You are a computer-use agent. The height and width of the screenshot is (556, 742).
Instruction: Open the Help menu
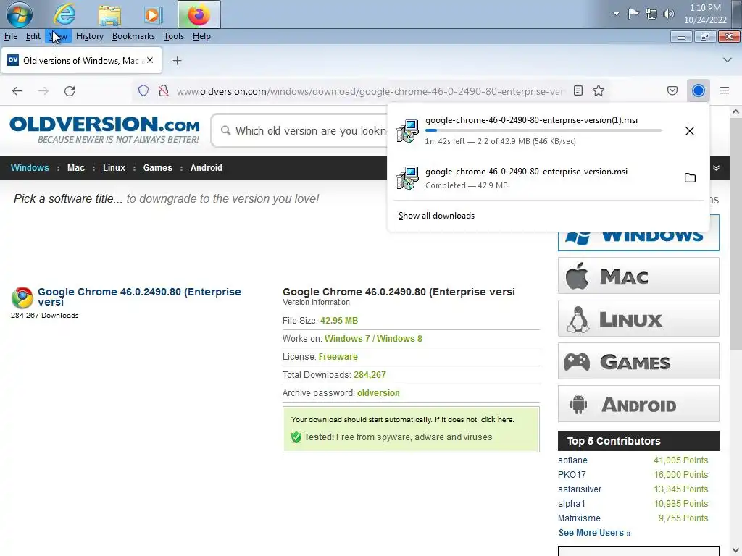pyautogui.click(x=201, y=36)
